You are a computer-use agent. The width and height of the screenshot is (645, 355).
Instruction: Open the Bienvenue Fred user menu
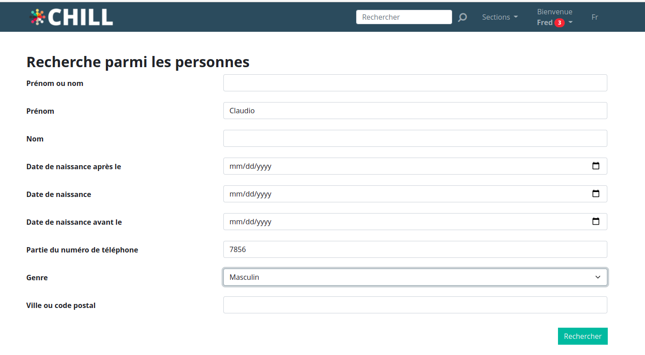pyautogui.click(x=554, y=17)
